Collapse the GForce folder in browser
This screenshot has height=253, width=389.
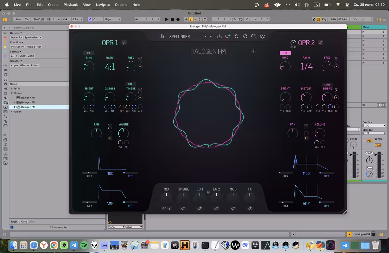[12, 93]
